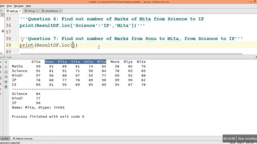Click the PyCharm window title text
257x144 pixels.
click(128, 2)
